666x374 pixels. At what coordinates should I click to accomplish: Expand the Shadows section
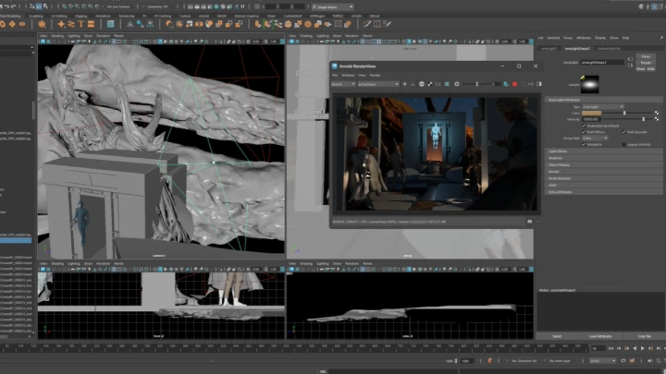[x=603, y=158]
